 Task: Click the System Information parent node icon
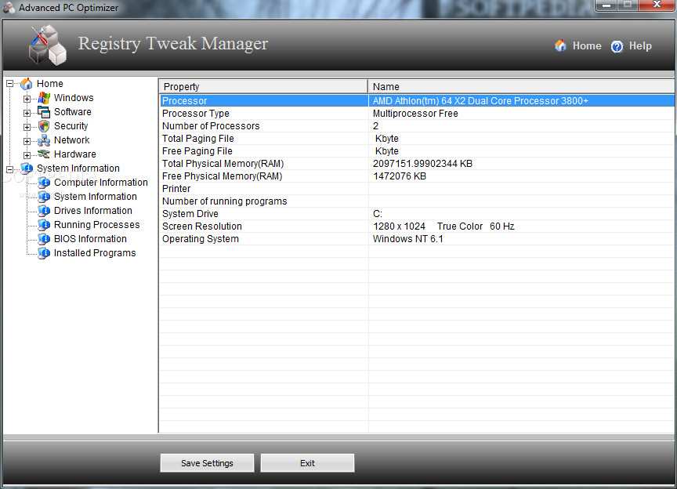click(27, 168)
